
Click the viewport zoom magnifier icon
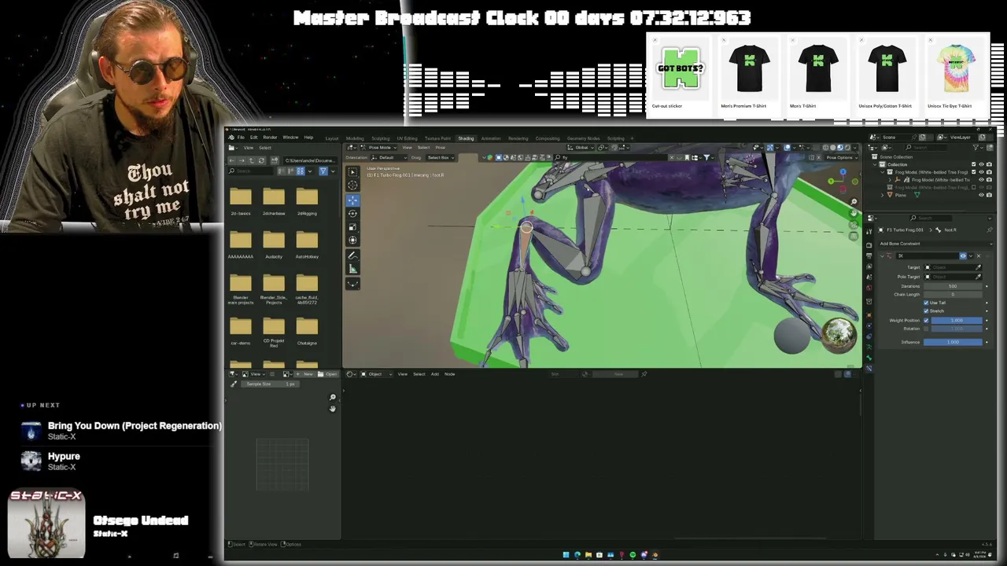[854, 203]
